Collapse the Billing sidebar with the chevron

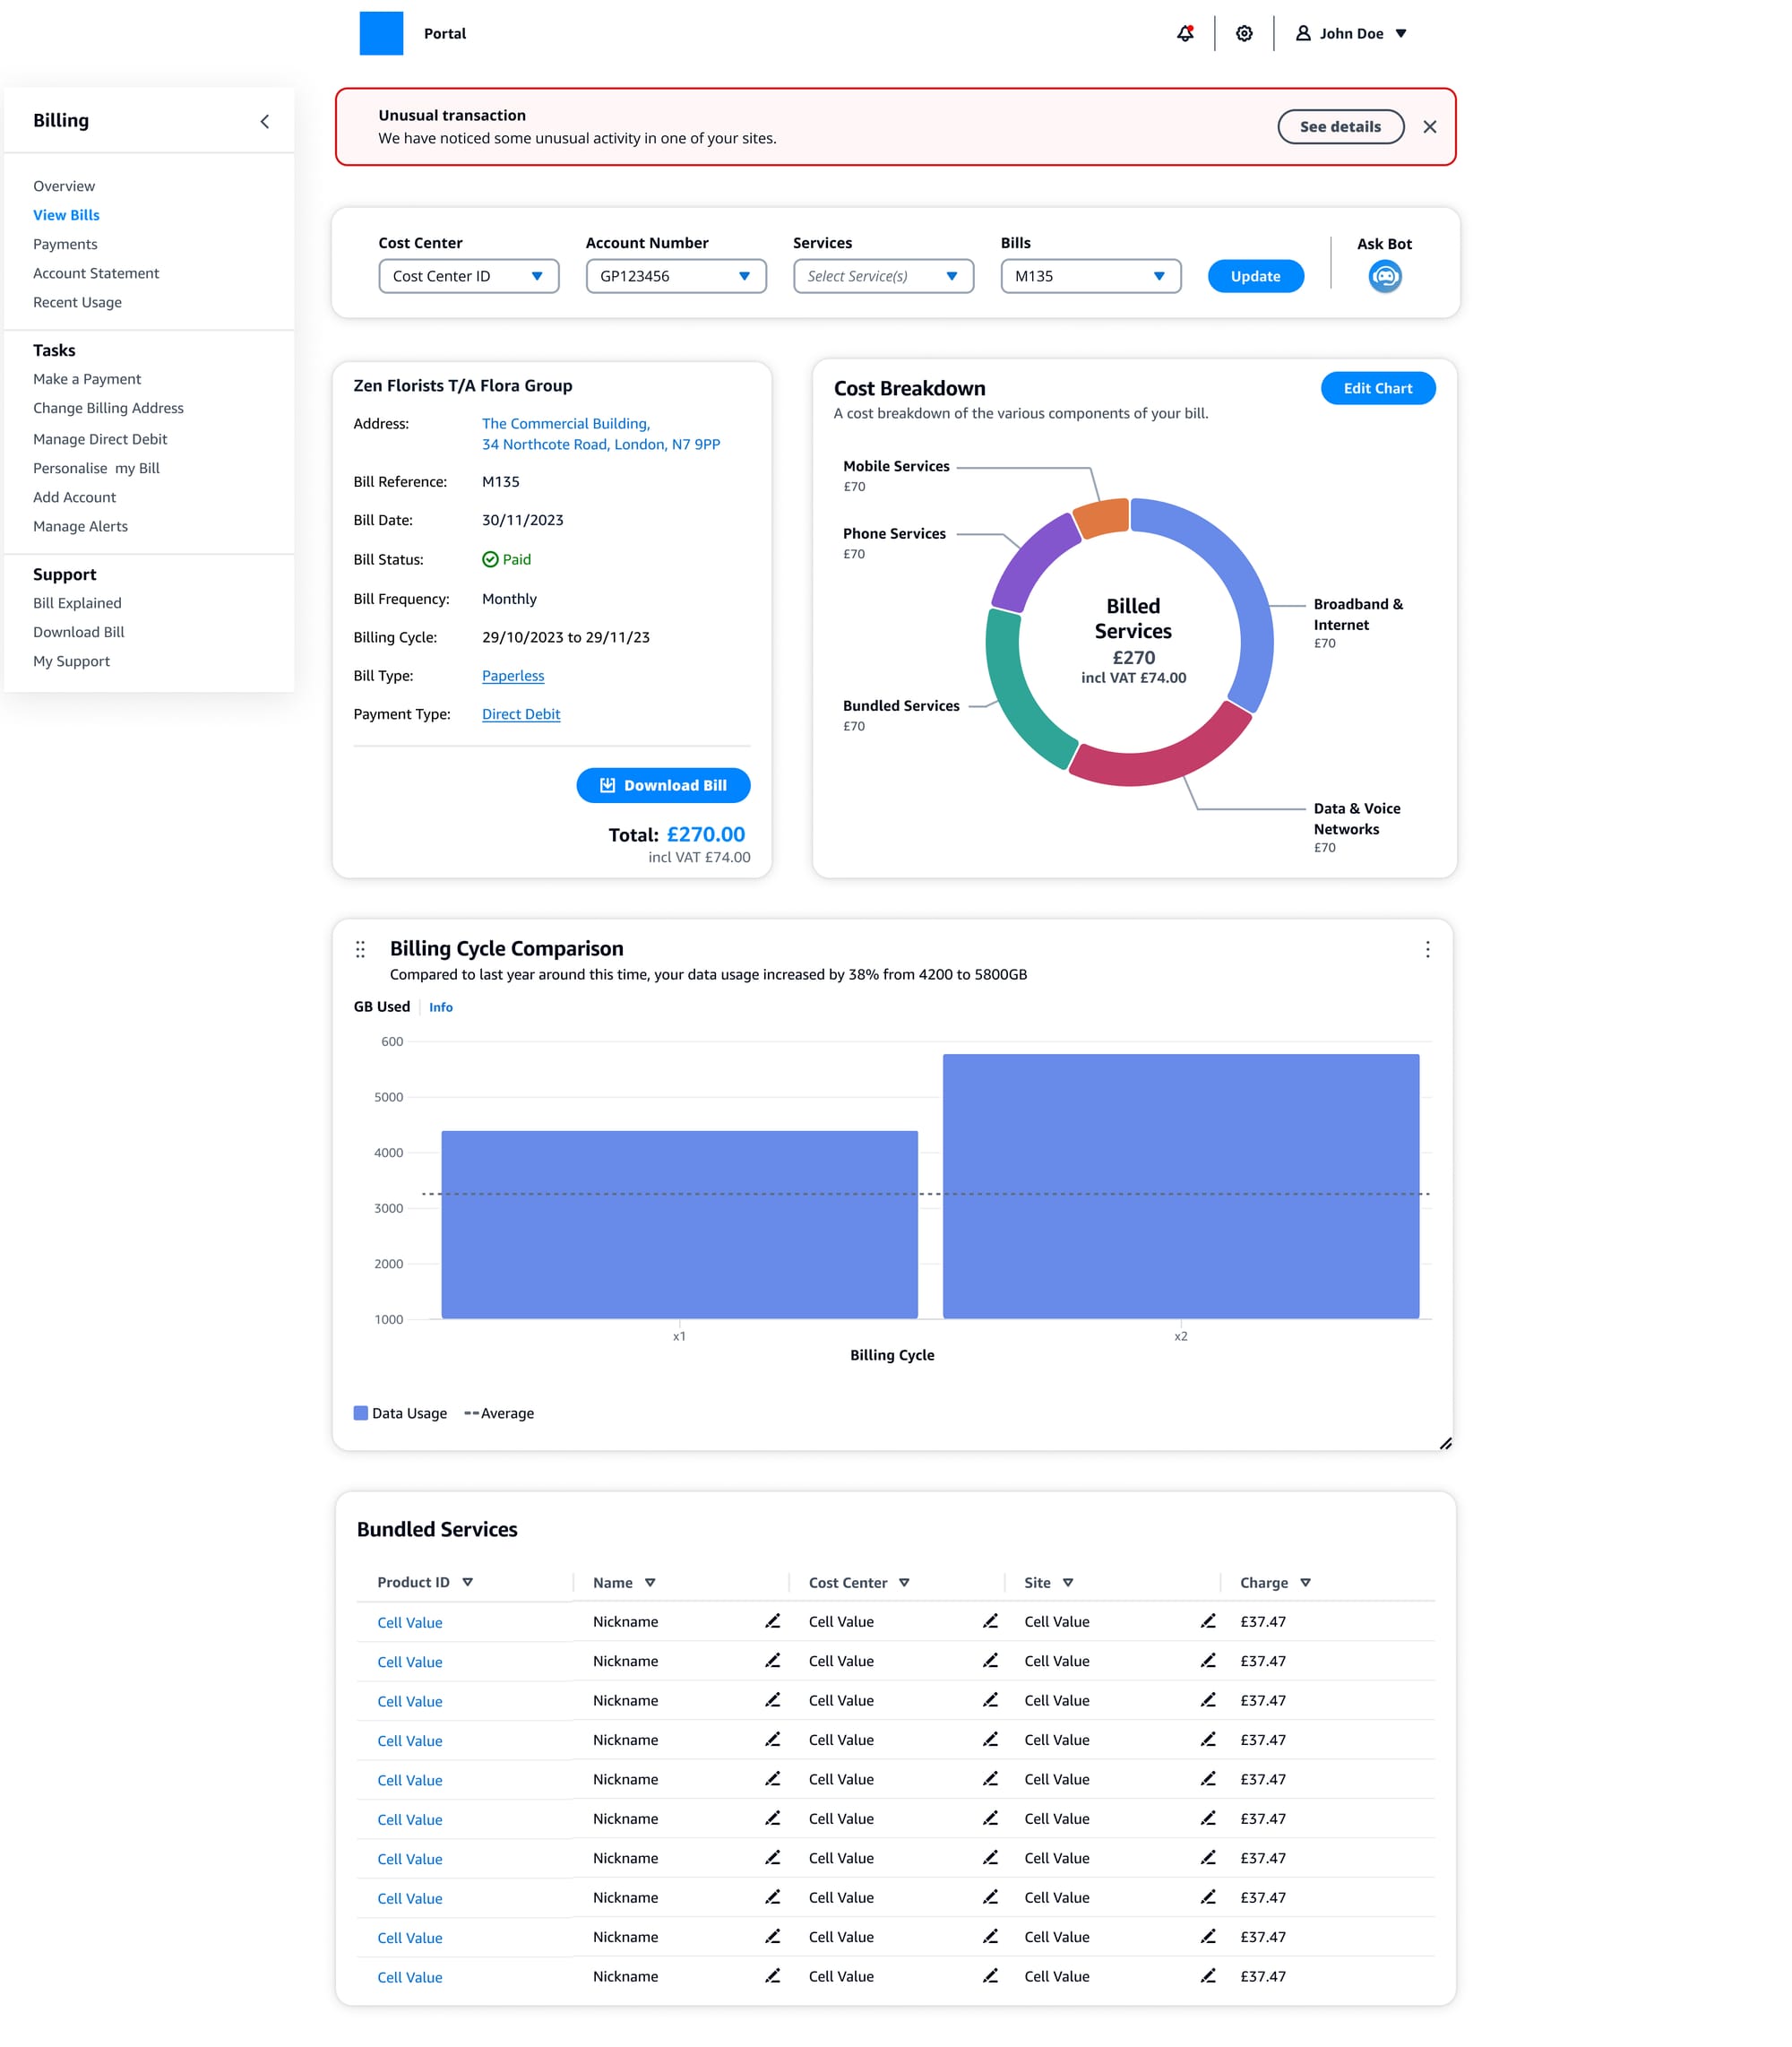point(265,121)
